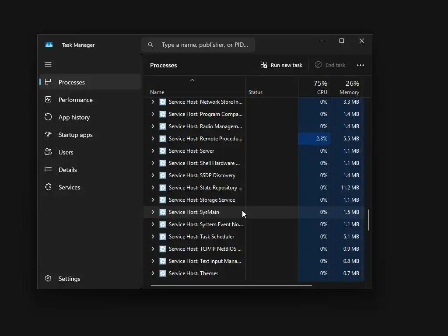Click the 5.1 MB memory value

coord(351,237)
